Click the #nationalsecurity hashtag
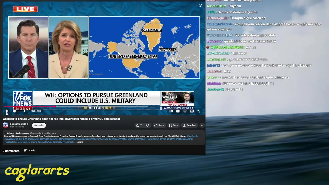The height and width of the screenshot is (185, 329). 94,139
